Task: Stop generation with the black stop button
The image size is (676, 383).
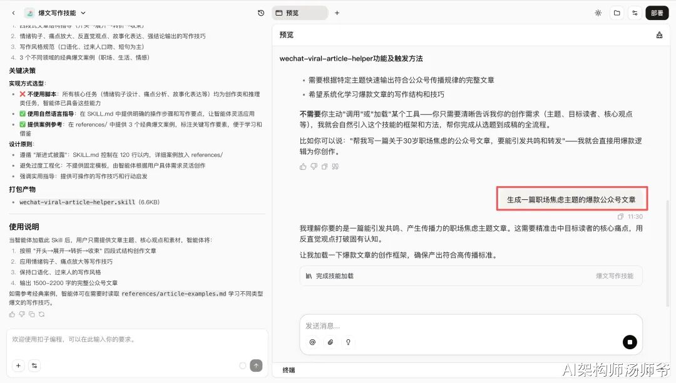Action: (630, 342)
